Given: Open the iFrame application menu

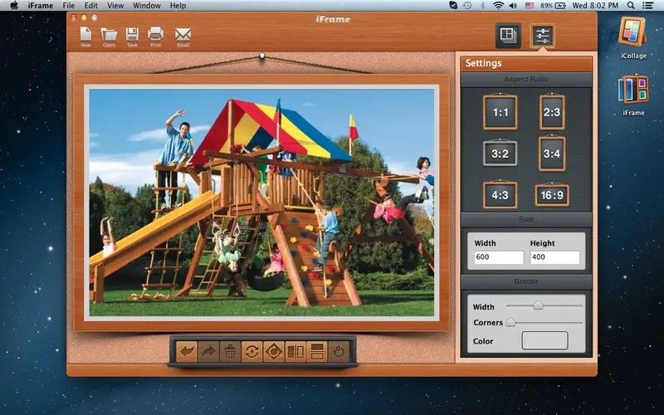Looking at the screenshot, I should 41,6.
